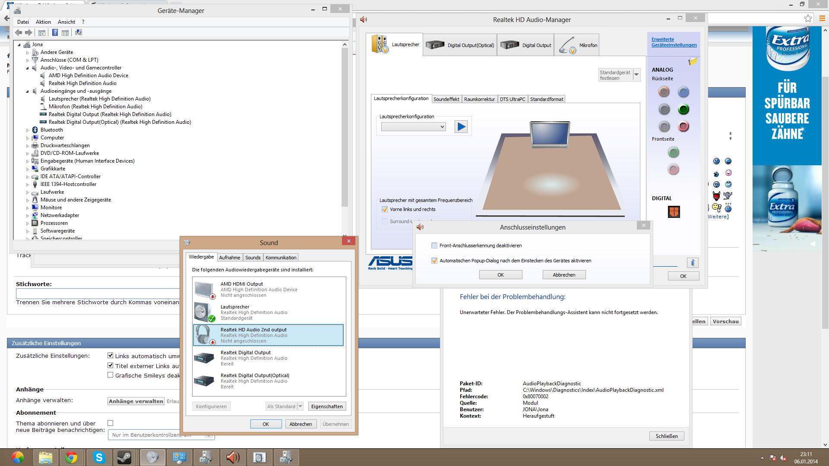Open Steam from the taskbar
This screenshot has width=829, height=466.
125,457
